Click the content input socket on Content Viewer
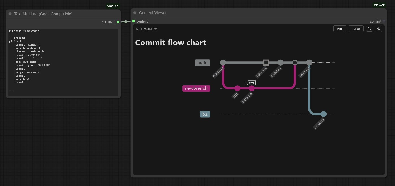Viewport: 395px width, 186px height. coord(133,21)
